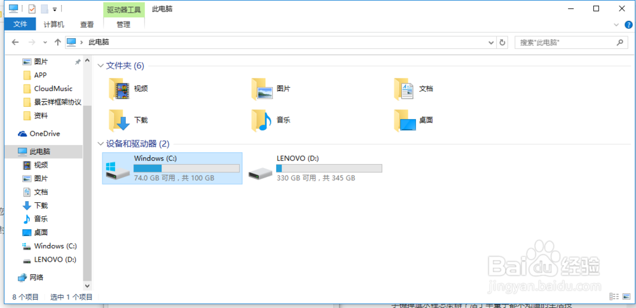This screenshot has height=308, width=636.
Task: Refresh the address bar location
Action: tap(502, 42)
